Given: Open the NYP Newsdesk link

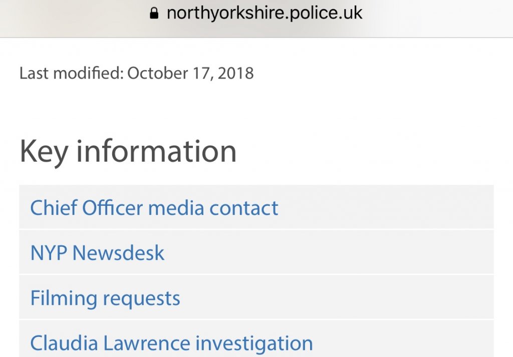Looking at the screenshot, I should [x=97, y=253].
